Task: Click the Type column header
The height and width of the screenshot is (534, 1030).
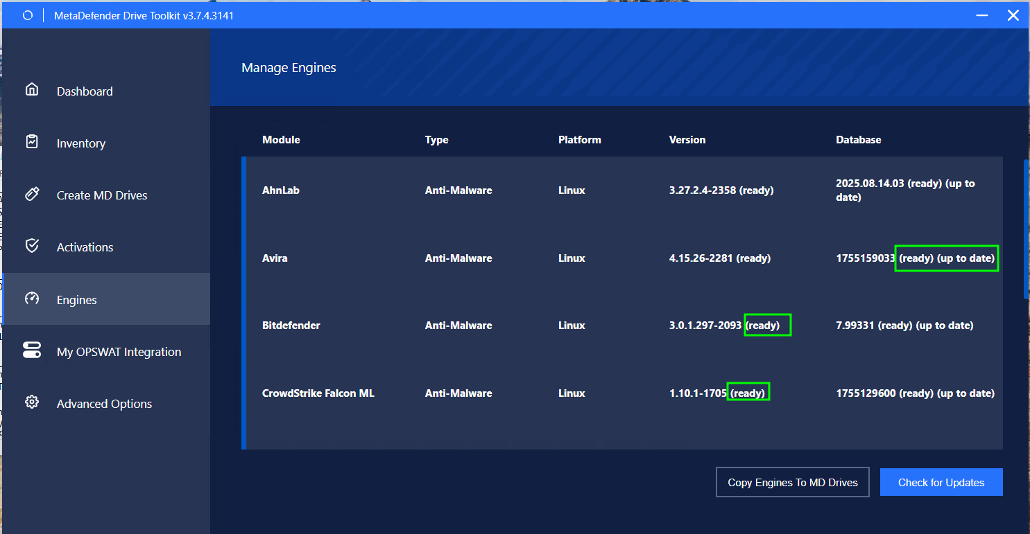Action: pyautogui.click(x=437, y=140)
